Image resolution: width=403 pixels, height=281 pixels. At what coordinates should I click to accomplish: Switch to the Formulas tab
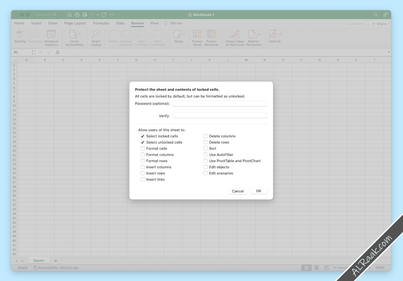point(101,23)
